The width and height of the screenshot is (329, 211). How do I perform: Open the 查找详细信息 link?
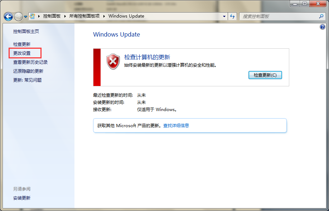[176, 125]
